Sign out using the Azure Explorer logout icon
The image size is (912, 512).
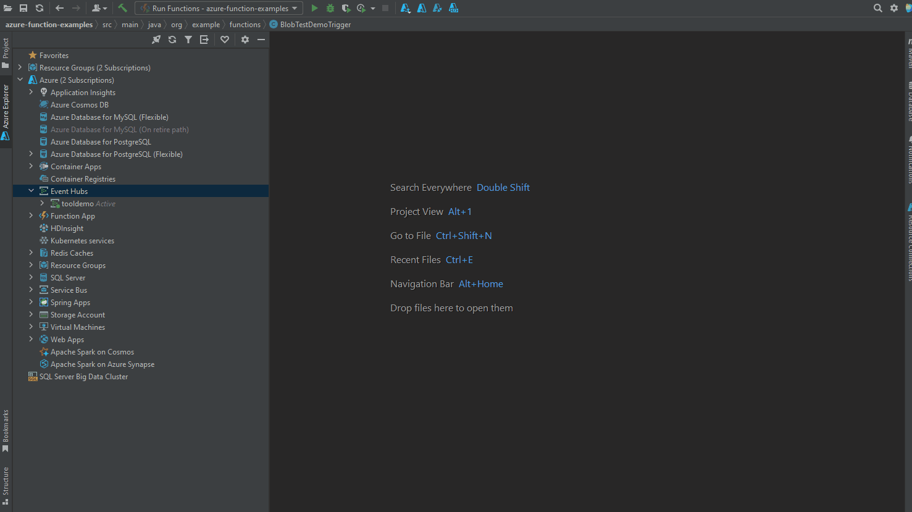coord(204,39)
